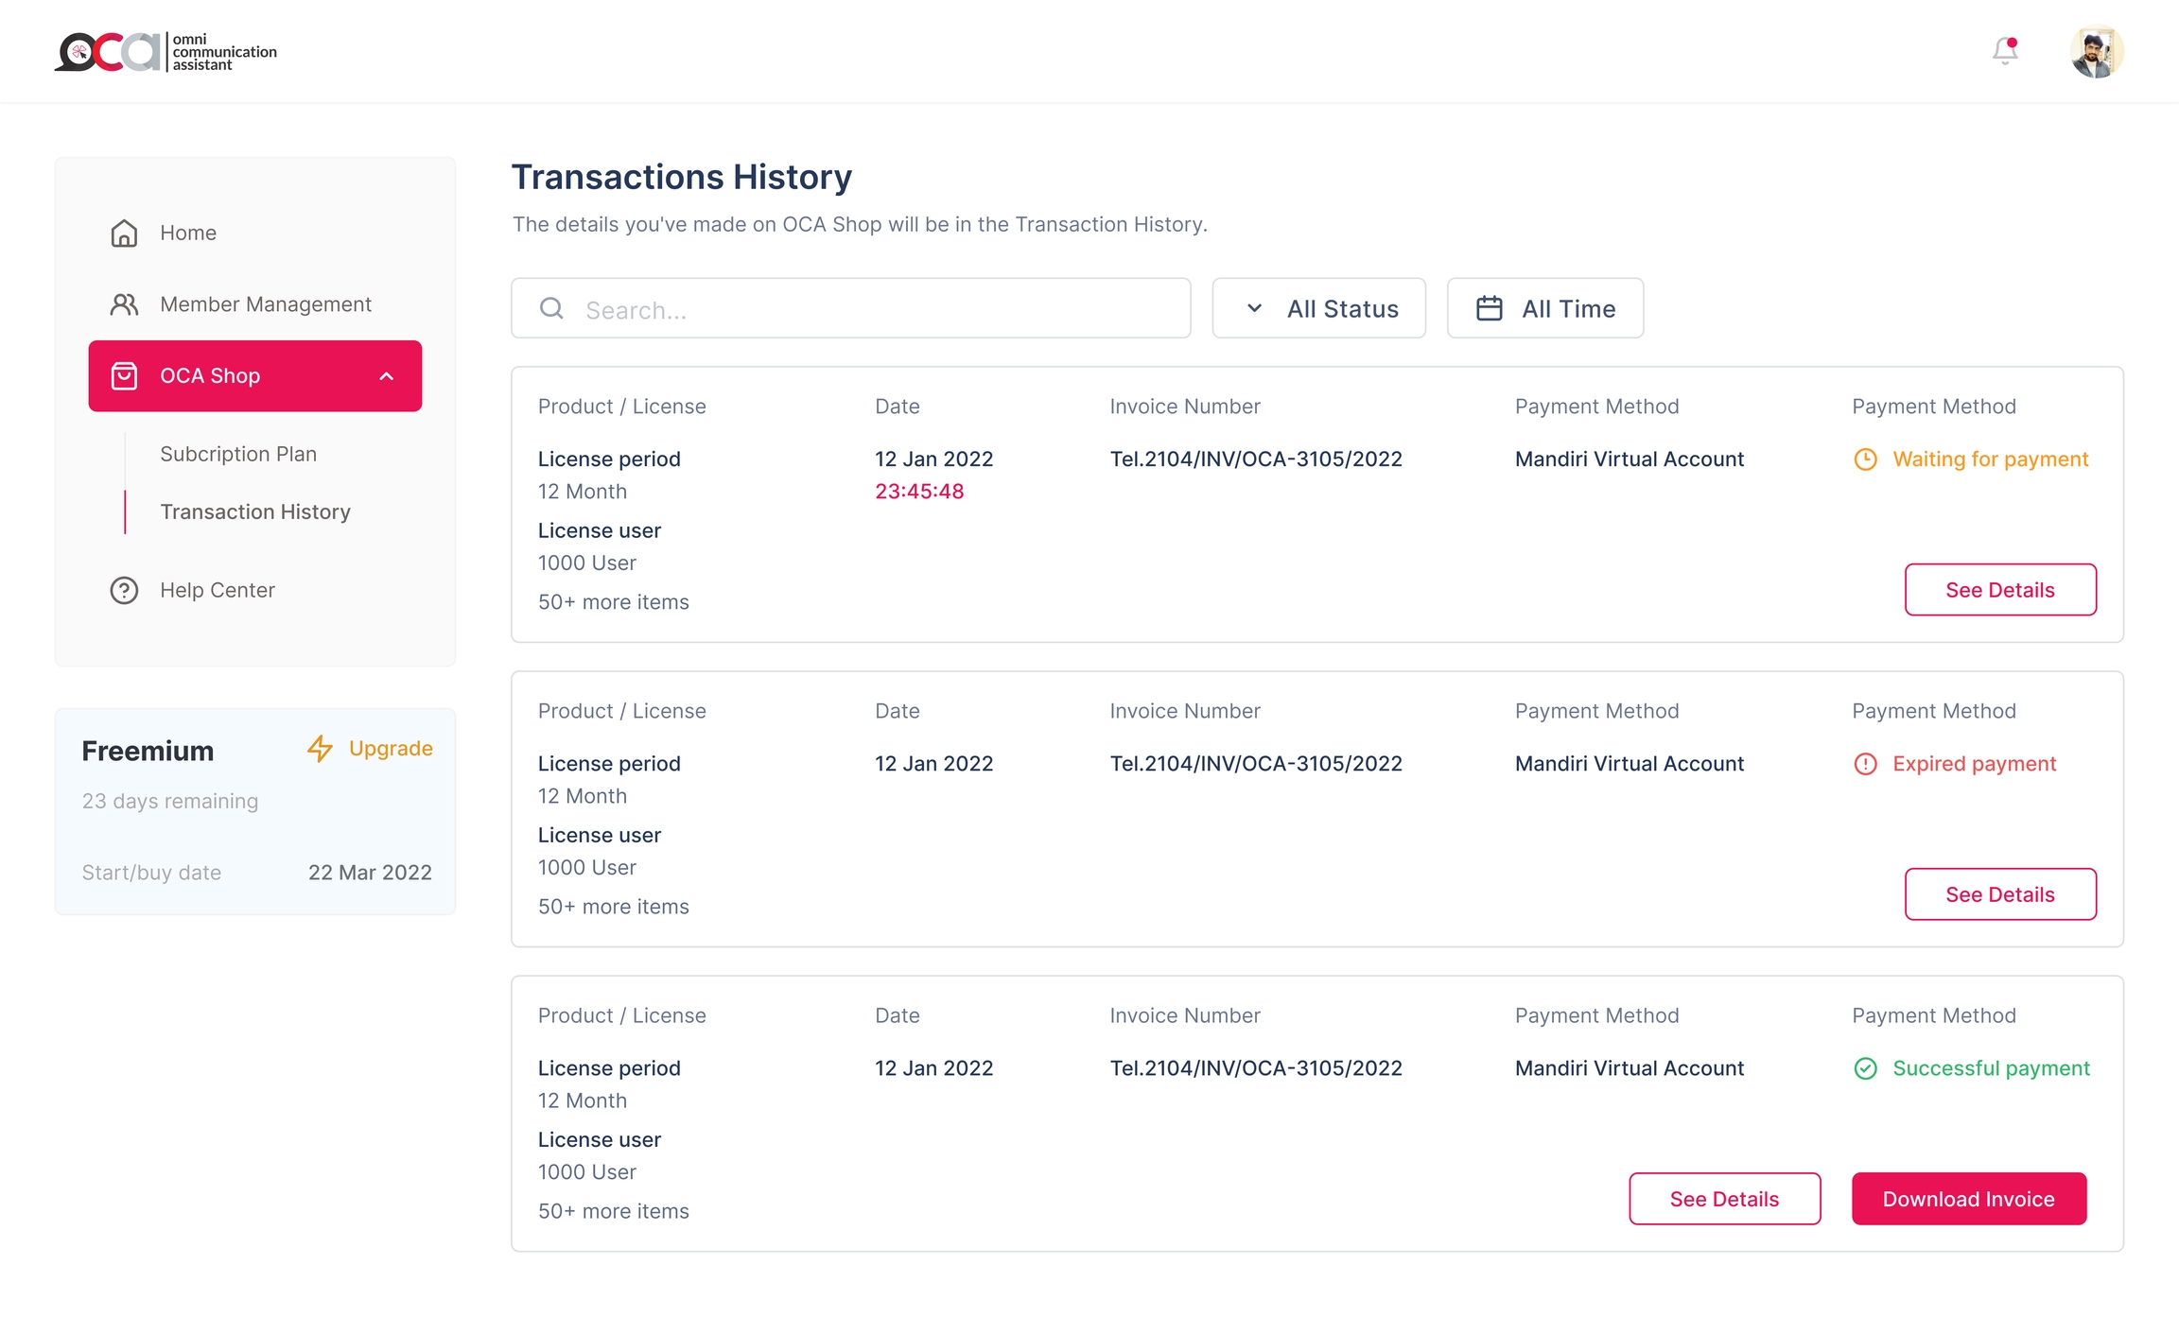Select Transaction History in sidebar

pyautogui.click(x=255, y=512)
